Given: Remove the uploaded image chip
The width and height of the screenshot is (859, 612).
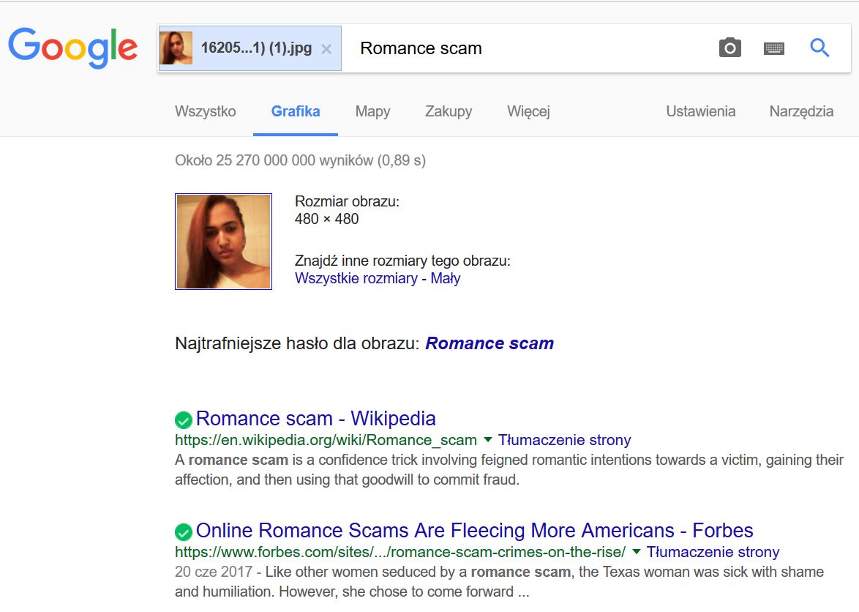Looking at the screenshot, I should (x=326, y=49).
